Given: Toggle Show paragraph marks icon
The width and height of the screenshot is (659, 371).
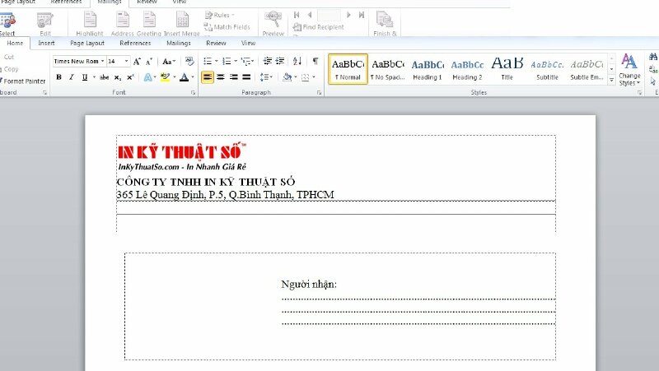Looking at the screenshot, I should tap(315, 61).
